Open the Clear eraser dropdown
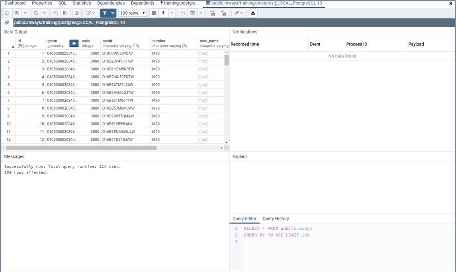Viewport: 456px width, 273px height. pos(239,13)
